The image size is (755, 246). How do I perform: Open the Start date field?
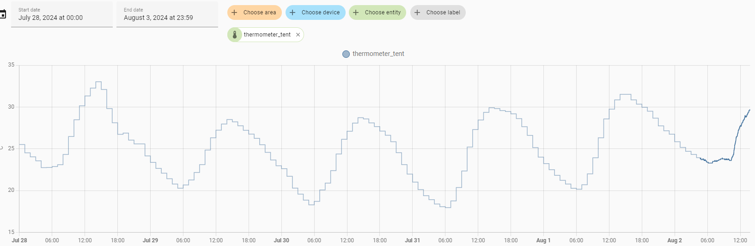point(62,14)
